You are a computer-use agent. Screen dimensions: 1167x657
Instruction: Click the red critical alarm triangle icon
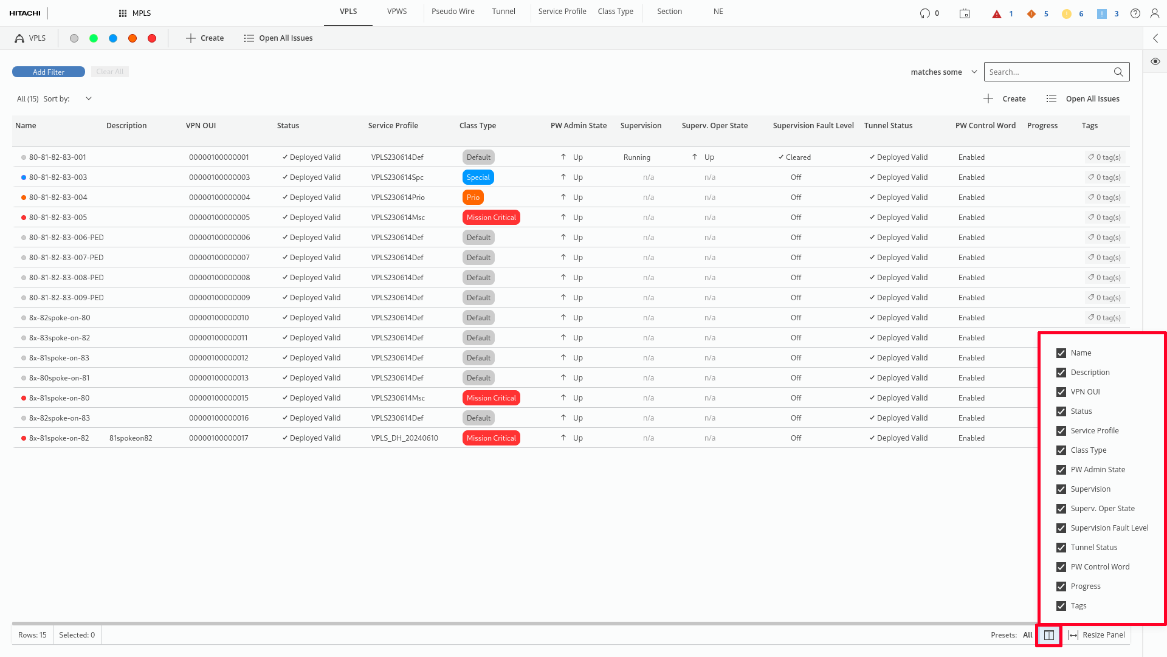point(997,13)
